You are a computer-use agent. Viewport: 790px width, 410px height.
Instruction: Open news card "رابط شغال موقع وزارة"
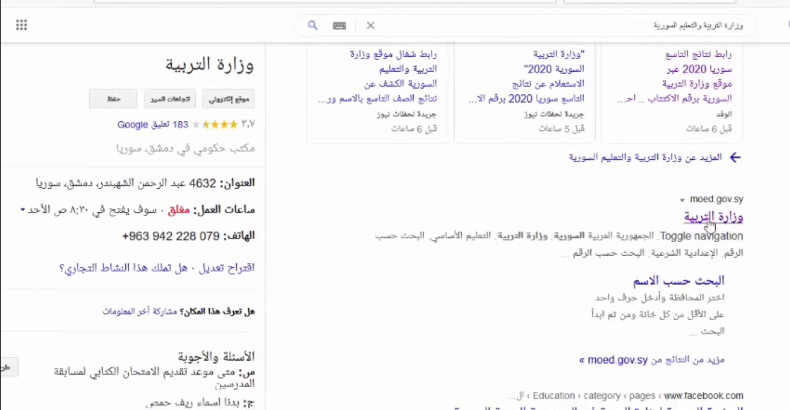(x=378, y=76)
